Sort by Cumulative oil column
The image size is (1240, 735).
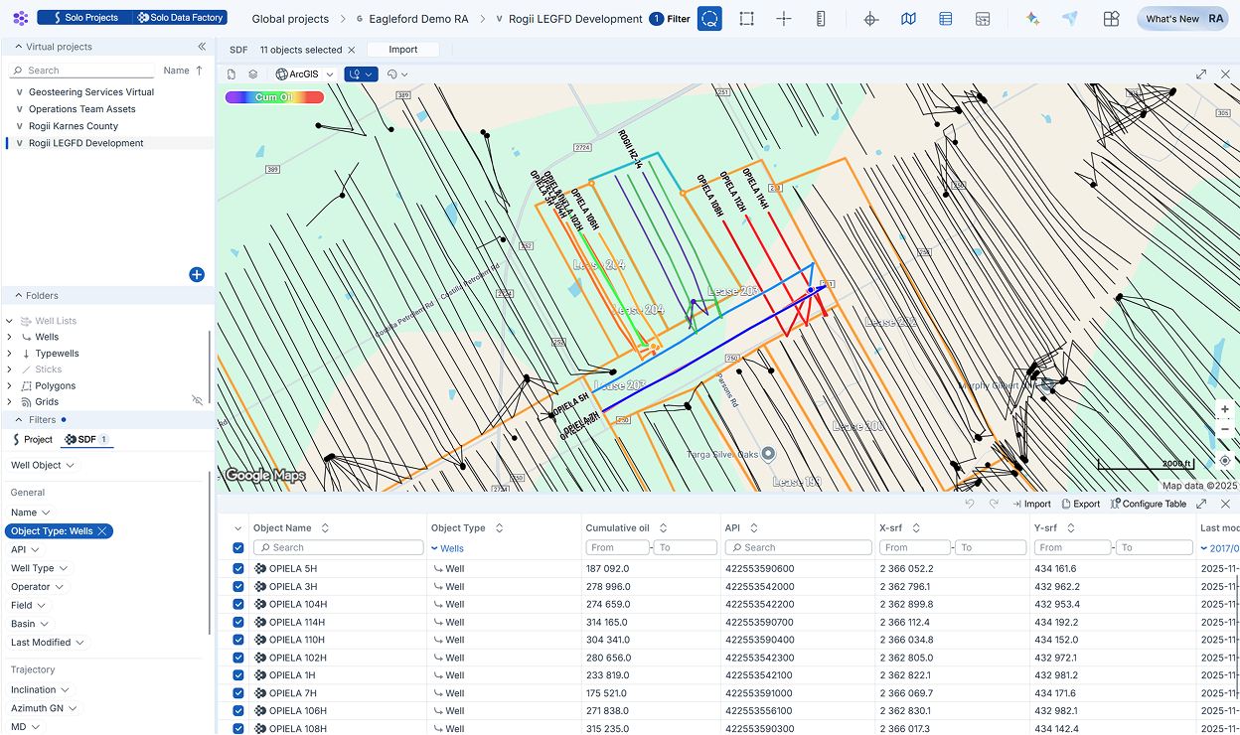tap(663, 528)
